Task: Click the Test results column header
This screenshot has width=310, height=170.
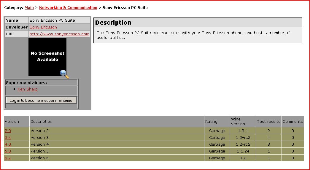Action: click(x=268, y=121)
